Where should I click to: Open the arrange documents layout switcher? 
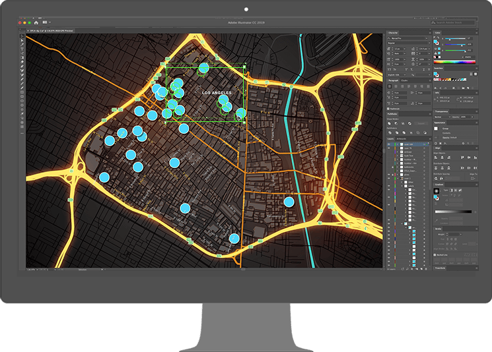click(46, 22)
